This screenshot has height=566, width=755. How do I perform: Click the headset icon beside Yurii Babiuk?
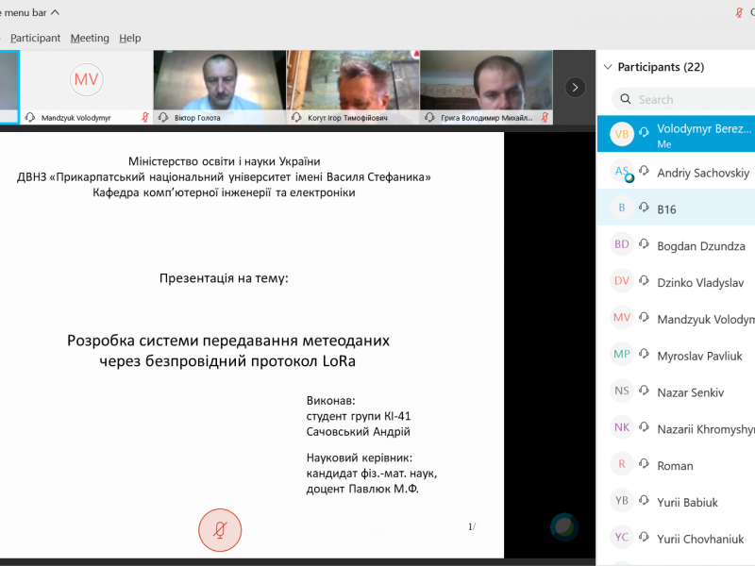(x=644, y=502)
